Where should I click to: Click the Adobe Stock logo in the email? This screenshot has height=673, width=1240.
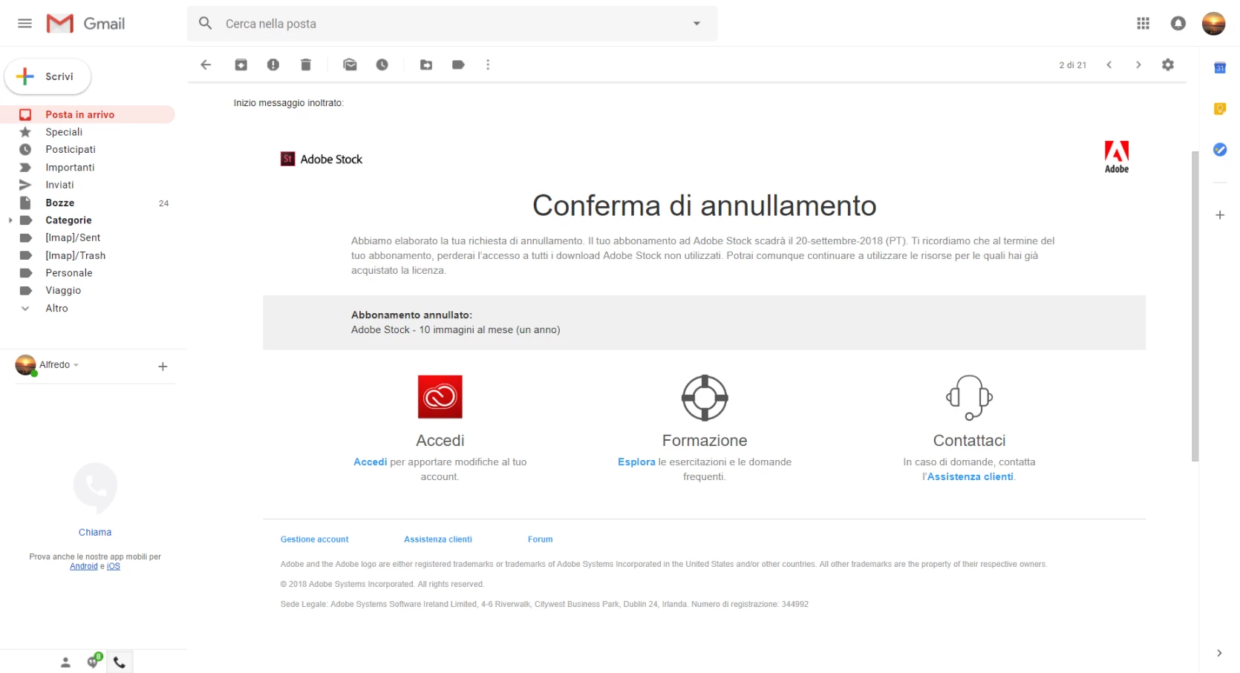(321, 159)
